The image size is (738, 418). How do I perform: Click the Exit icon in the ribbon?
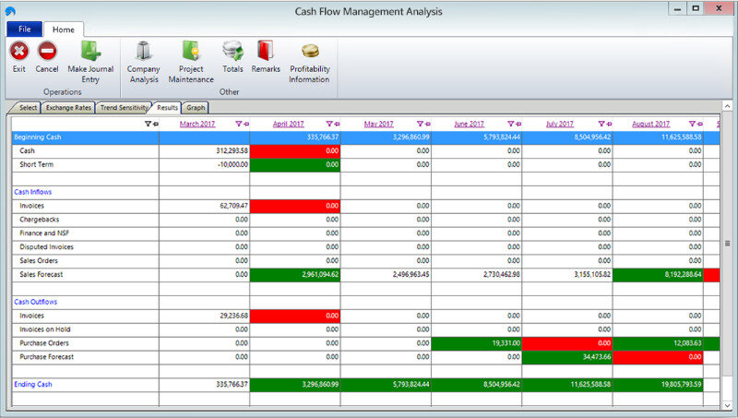(x=18, y=52)
